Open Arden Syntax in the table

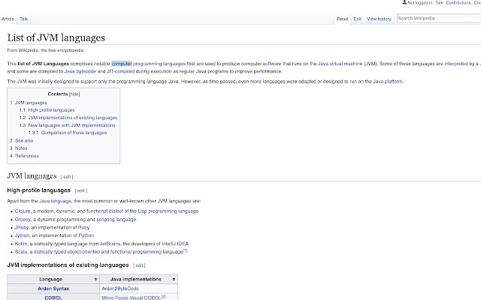point(53,289)
